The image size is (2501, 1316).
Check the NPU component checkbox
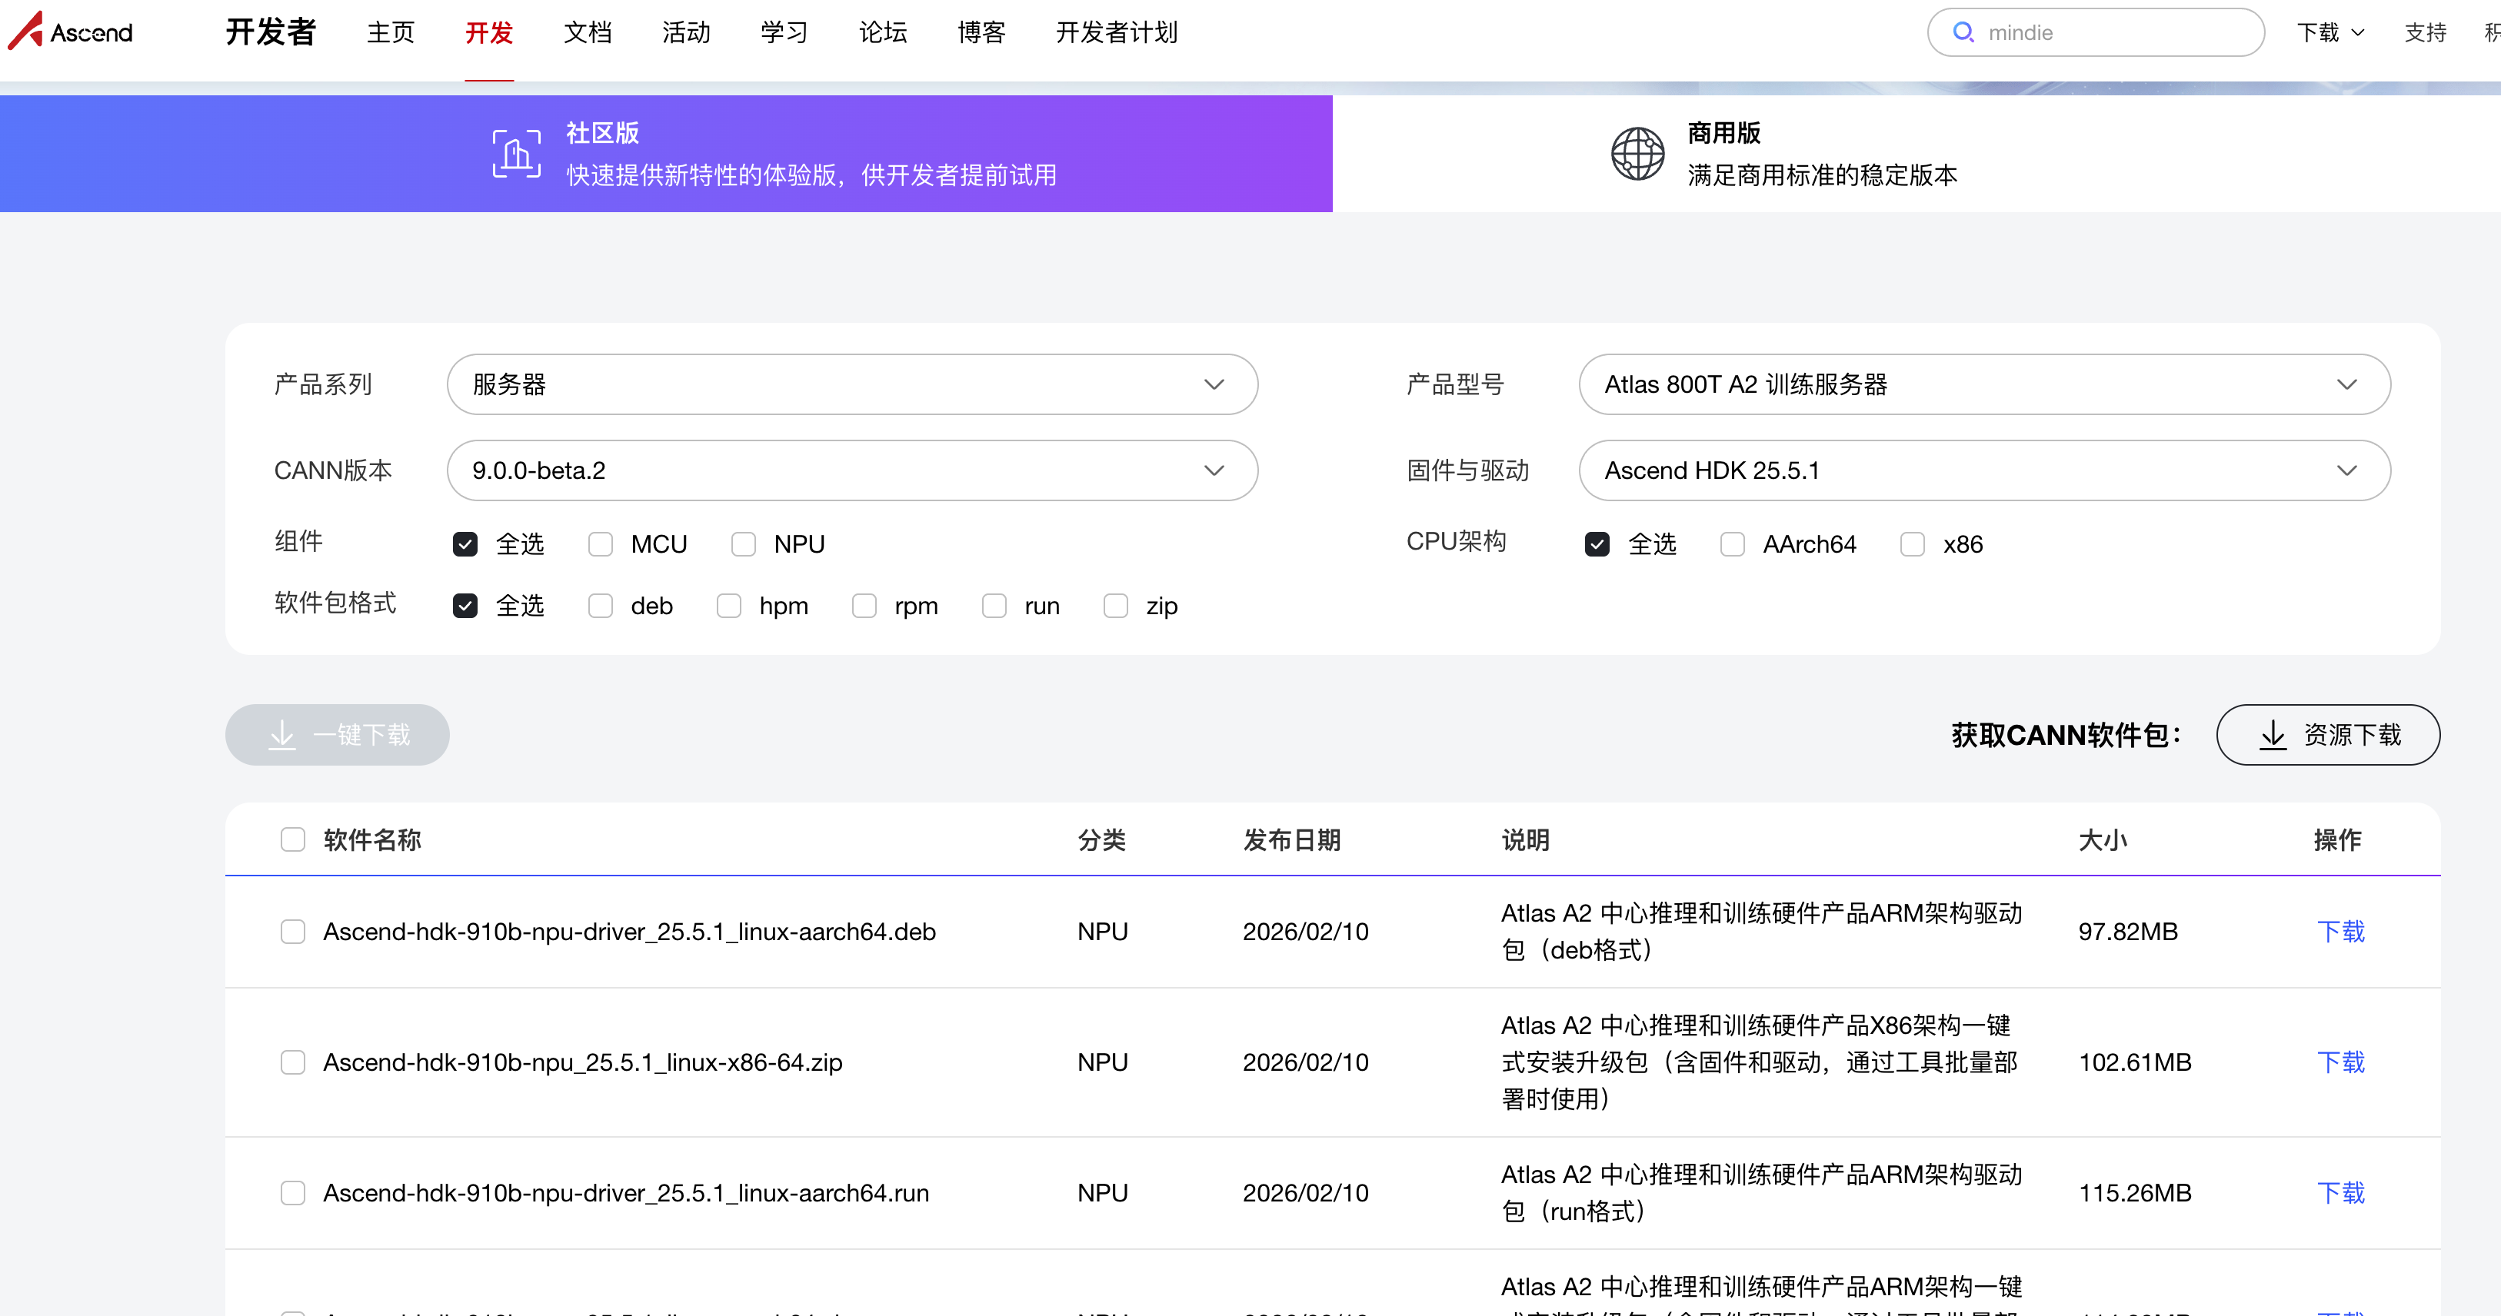pos(744,544)
